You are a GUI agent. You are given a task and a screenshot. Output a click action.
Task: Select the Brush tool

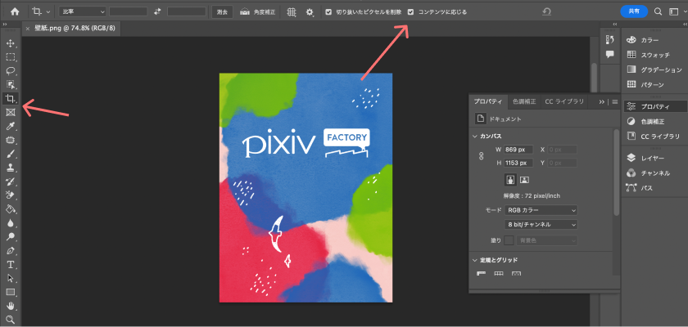pos(10,154)
